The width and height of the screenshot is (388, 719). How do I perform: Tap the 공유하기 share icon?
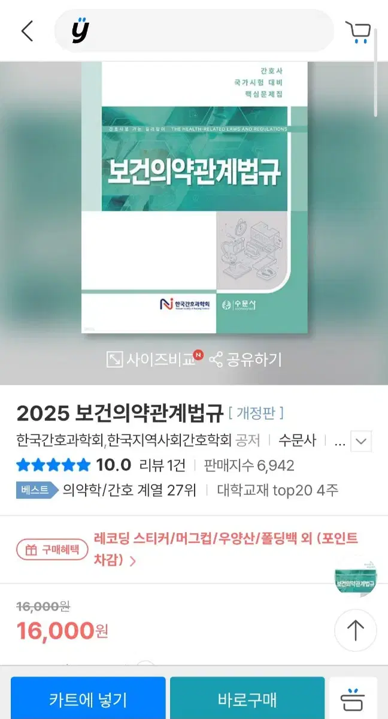[216, 359]
